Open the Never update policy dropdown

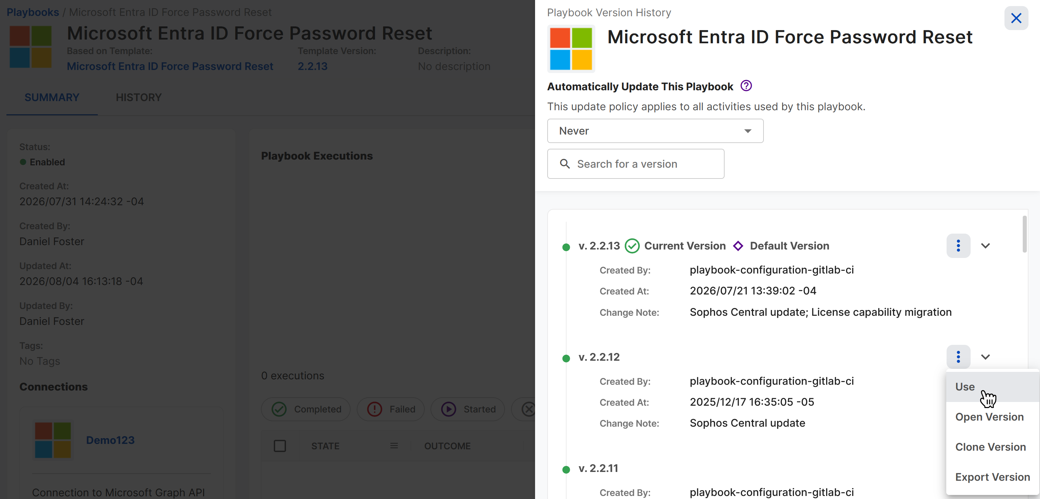655,131
